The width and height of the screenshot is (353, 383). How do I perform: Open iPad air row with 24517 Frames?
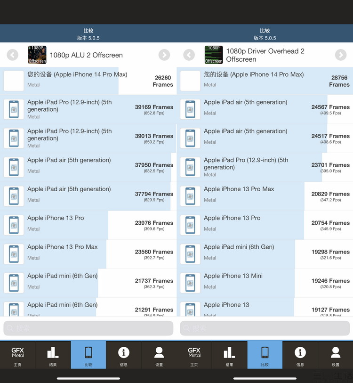[265, 138]
